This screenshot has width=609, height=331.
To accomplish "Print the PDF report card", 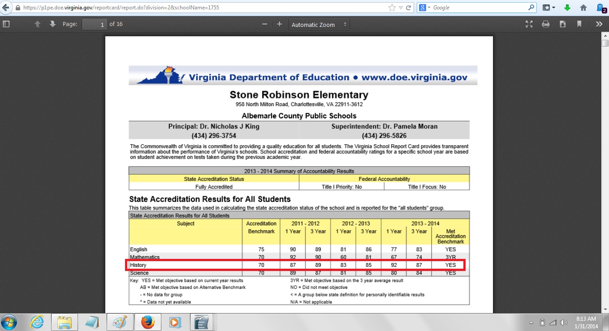I will point(546,24).
